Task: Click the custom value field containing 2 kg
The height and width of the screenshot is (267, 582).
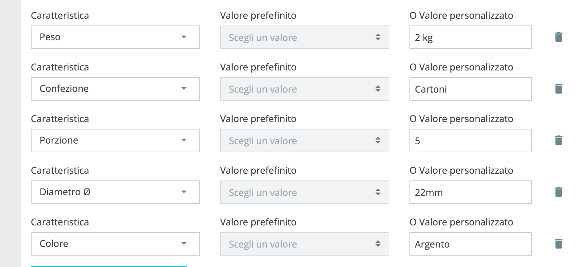Action: (x=470, y=37)
